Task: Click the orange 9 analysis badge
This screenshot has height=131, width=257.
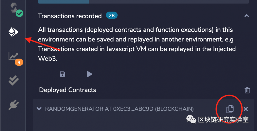Action: click(19, 62)
